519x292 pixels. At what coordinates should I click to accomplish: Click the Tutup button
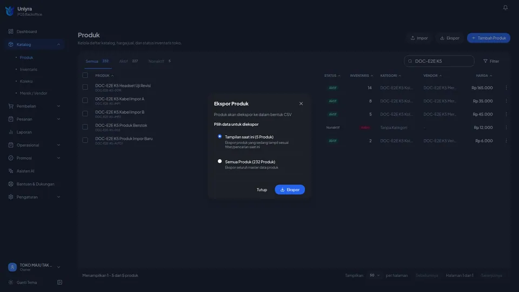pyautogui.click(x=262, y=190)
